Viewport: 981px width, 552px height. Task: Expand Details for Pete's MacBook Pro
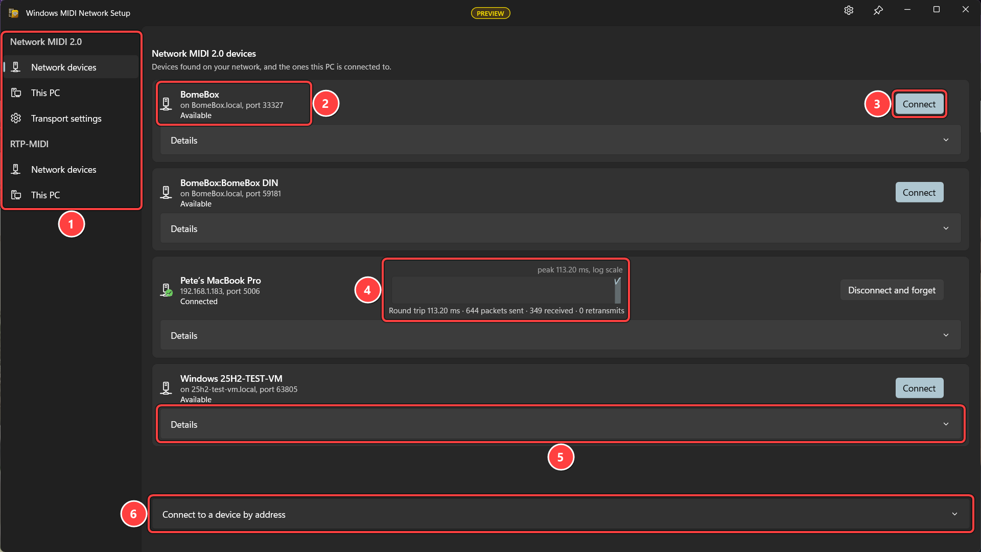[x=560, y=335]
